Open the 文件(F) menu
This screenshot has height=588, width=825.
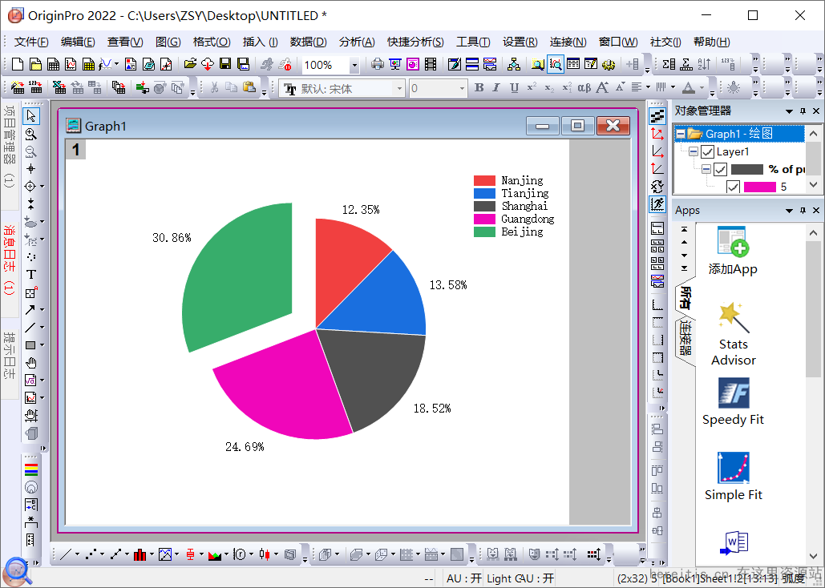click(x=31, y=42)
